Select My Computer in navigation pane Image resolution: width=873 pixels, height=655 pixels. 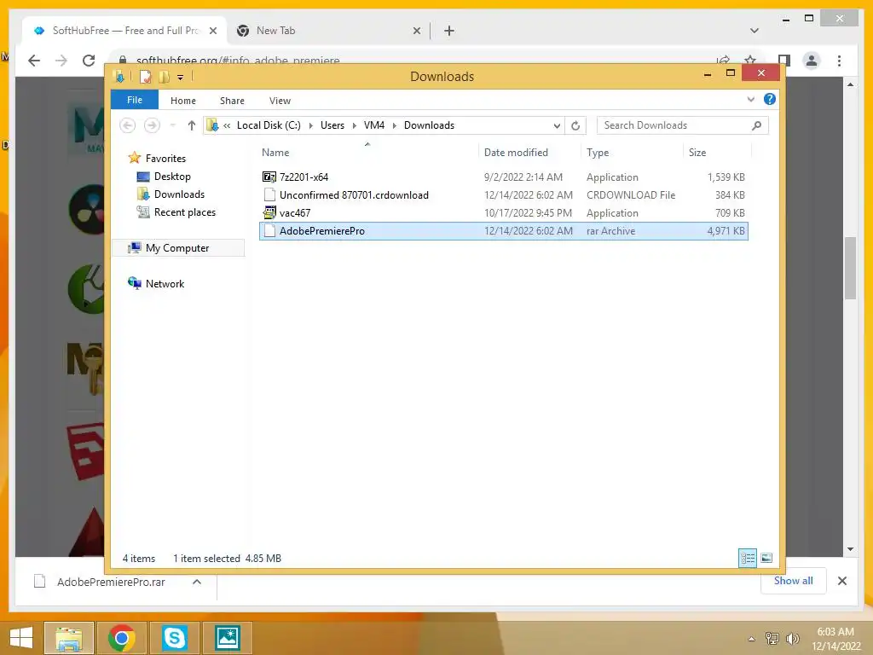point(177,248)
